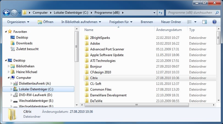Open Zuletzt besucht
Viewport: 223px width, 124px height.
coord(27,49)
